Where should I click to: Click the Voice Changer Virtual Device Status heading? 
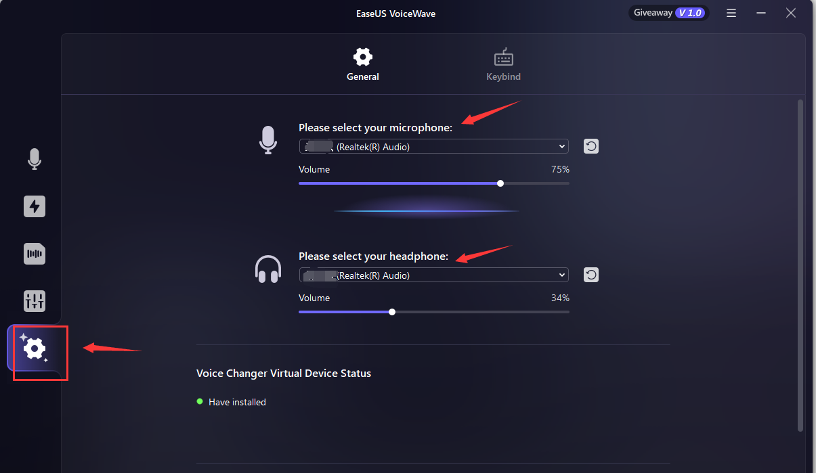[284, 373]
